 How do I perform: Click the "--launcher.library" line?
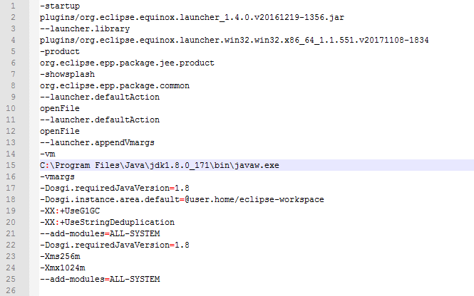coord(85,29)
